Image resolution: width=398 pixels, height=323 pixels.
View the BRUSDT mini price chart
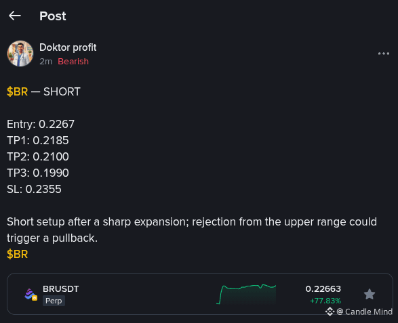coord(246,294)
